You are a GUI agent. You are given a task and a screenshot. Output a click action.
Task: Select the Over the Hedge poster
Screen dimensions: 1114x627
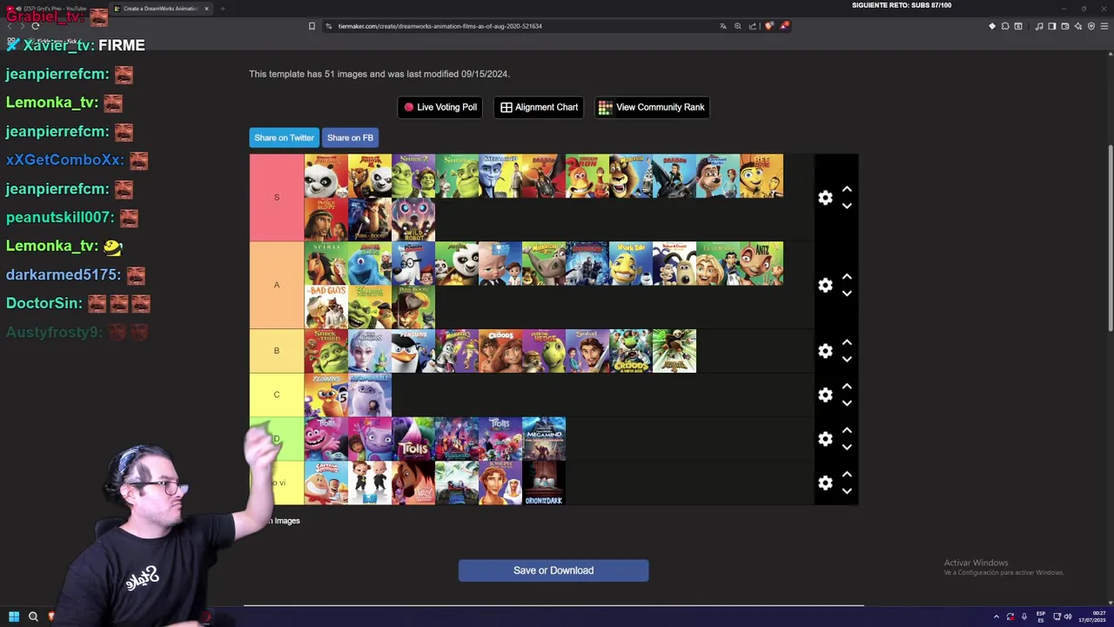[x=544, y=351]
